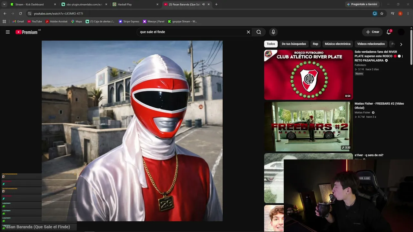413x232 pixels.
Task: Click the video player image
Action: pyautogui.click(x=132, y=131)
